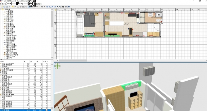Screen dimensions: 207x111
Task: Toggle visibility checkbox for 電 開關 row
Action: (x=47, y=75)
